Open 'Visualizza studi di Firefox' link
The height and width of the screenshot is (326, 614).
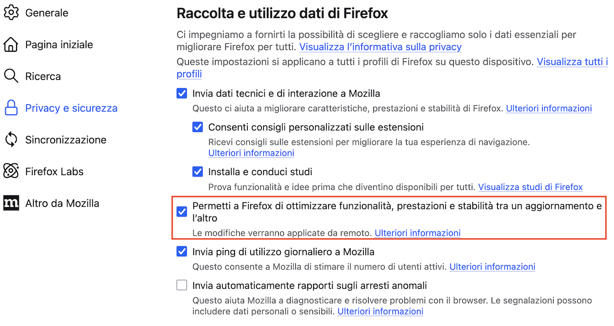click(x=530, y=187)
